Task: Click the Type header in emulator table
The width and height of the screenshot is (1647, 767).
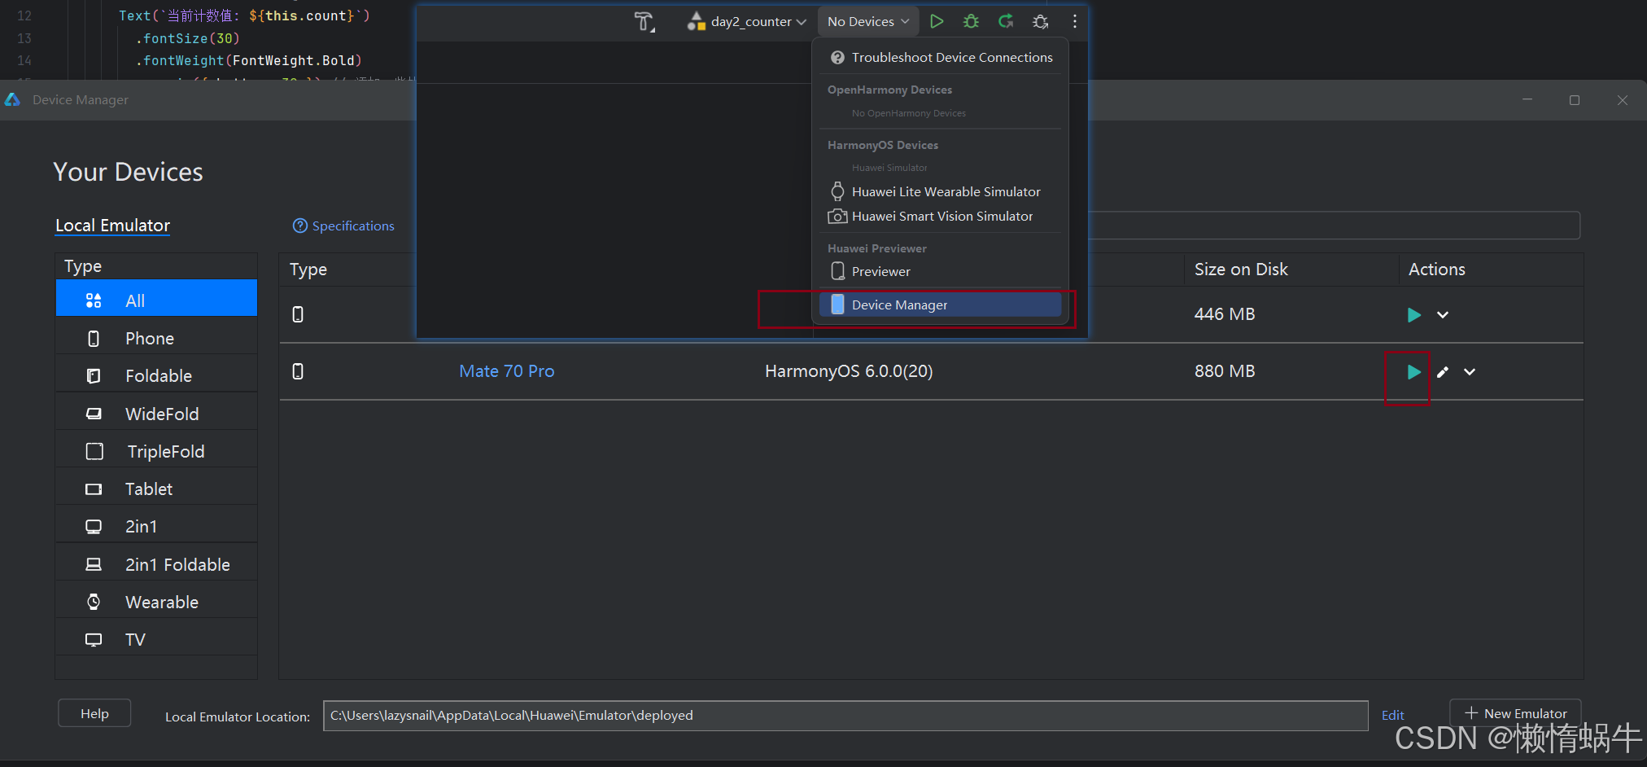Action: [308, 270]
